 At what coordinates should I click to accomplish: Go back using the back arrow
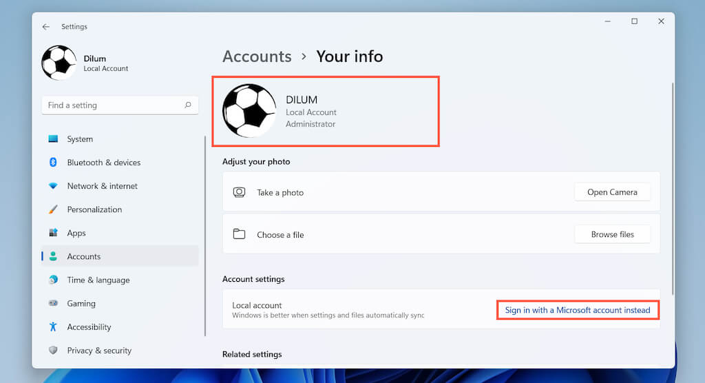[46, 27]
